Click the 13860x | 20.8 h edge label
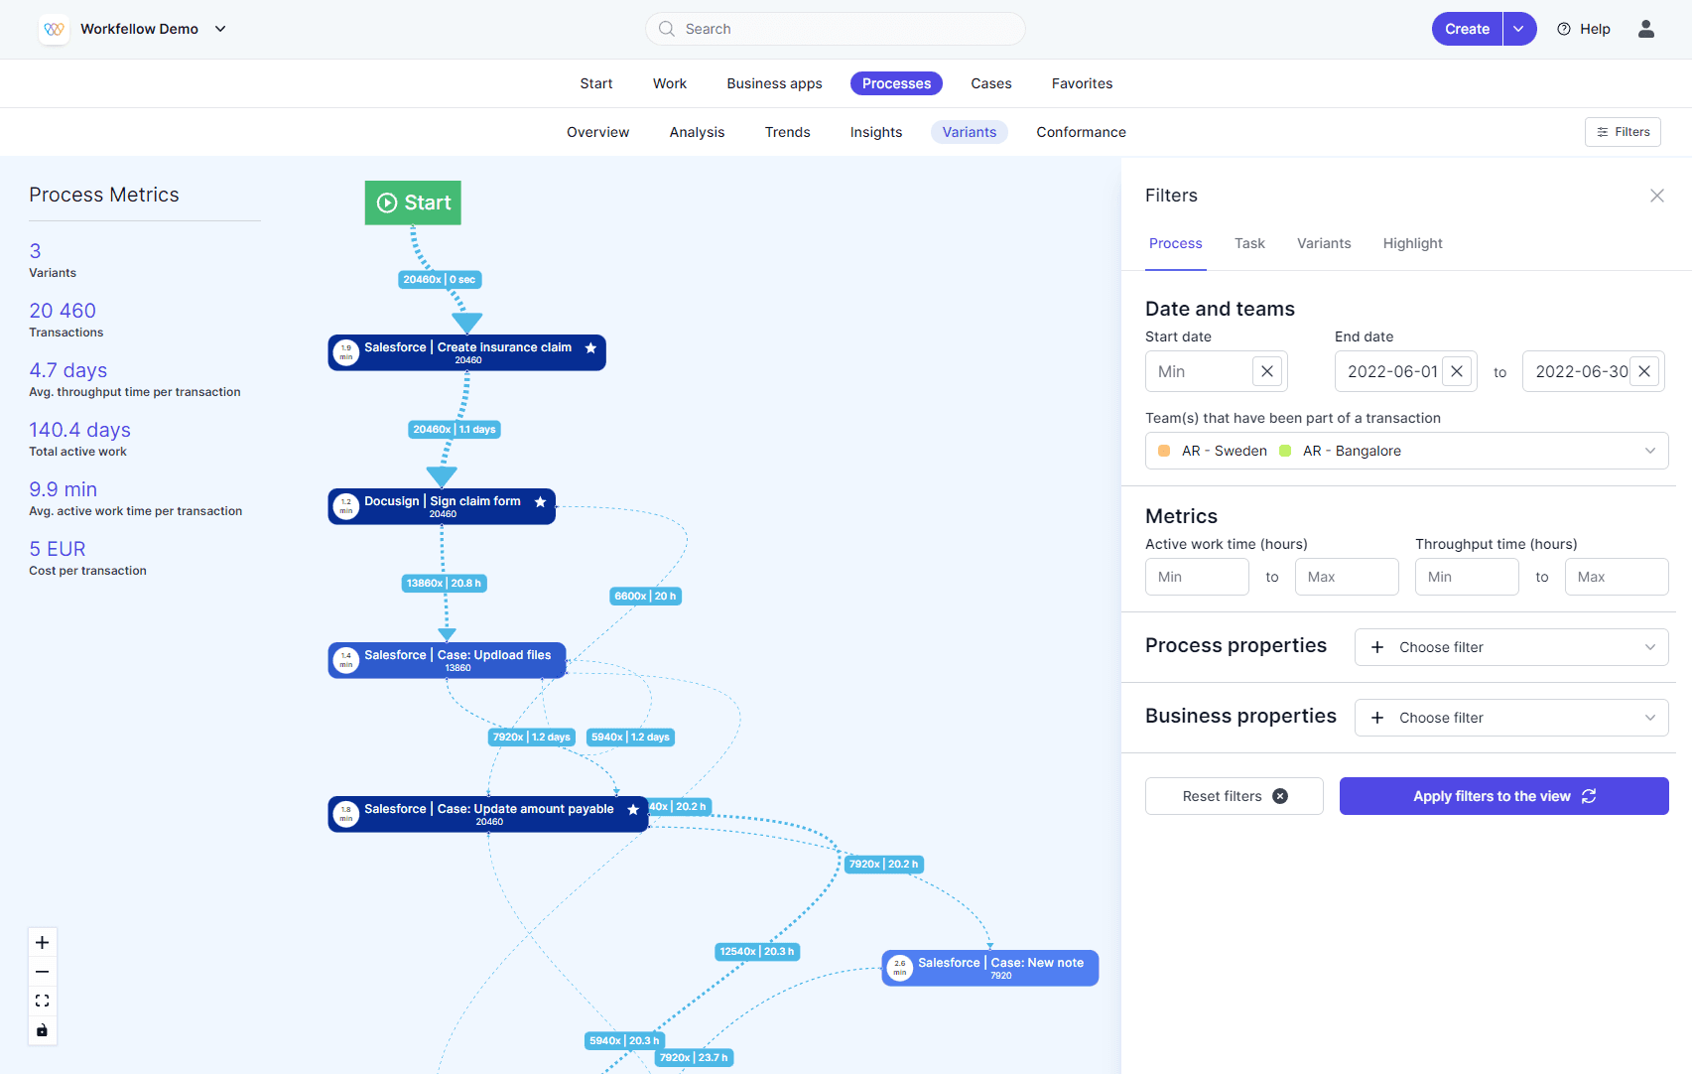1692x1074 pixels. point(444,584)
